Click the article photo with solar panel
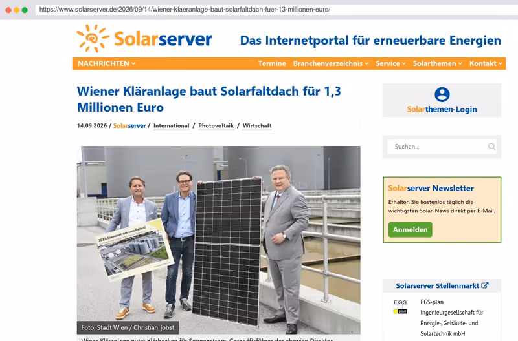The height and width of the screenshot is (341, 518). tap(219, 240)
